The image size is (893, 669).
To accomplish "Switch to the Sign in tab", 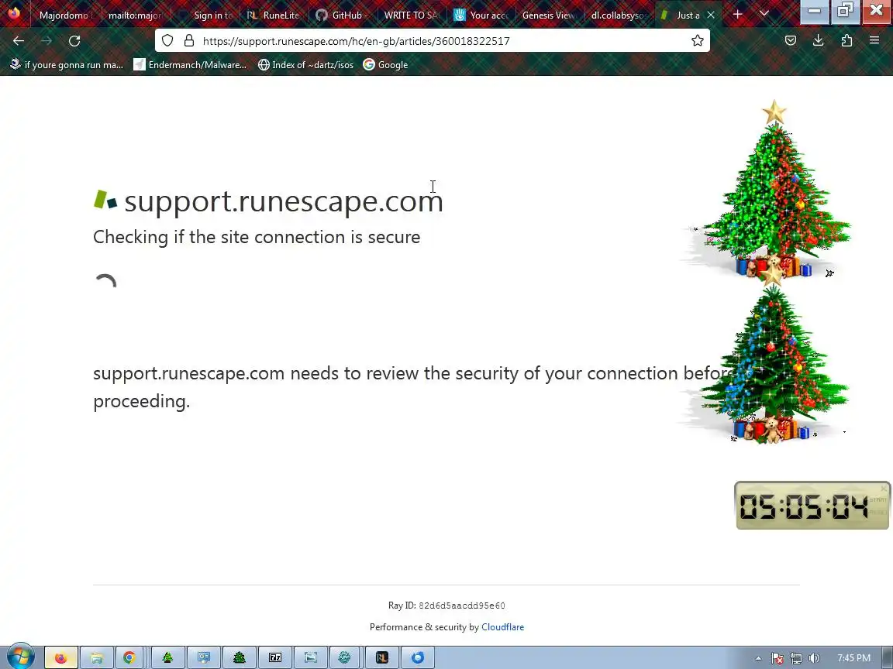I will [x=205, y=15].
